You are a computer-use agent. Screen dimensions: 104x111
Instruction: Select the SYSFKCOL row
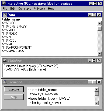coord(10,23)
